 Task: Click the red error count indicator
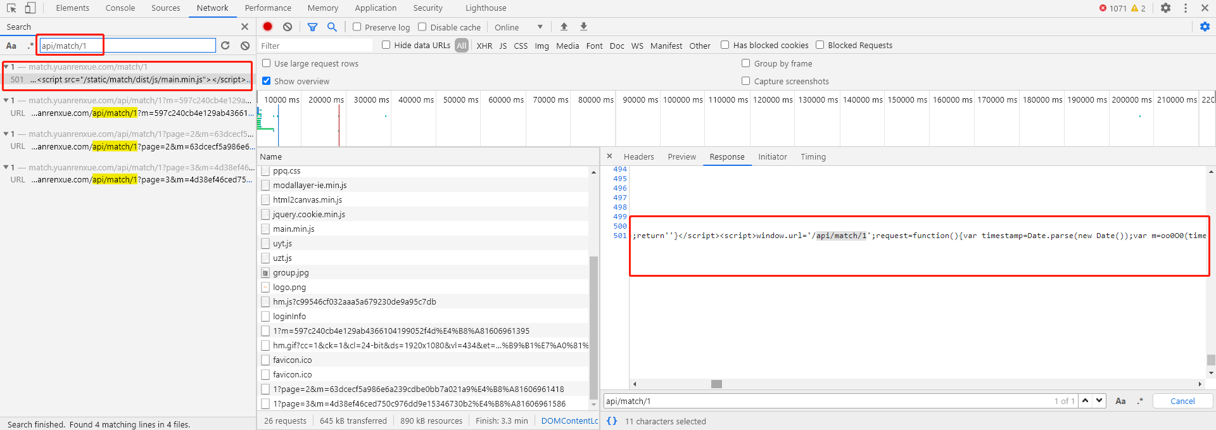pyautogui.click(x=1113, y=8)
